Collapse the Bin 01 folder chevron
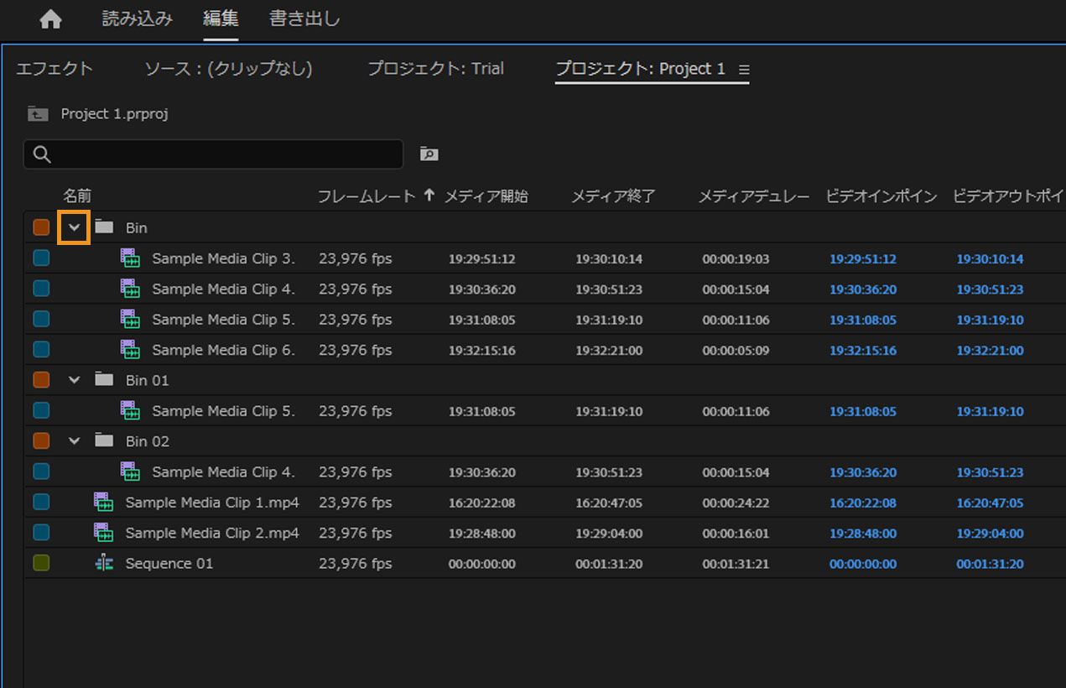The height and width of the screenshot is (688, 1066). pos(75,380)
